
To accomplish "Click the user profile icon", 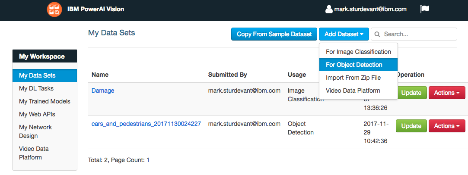I will tap(329, 9).
